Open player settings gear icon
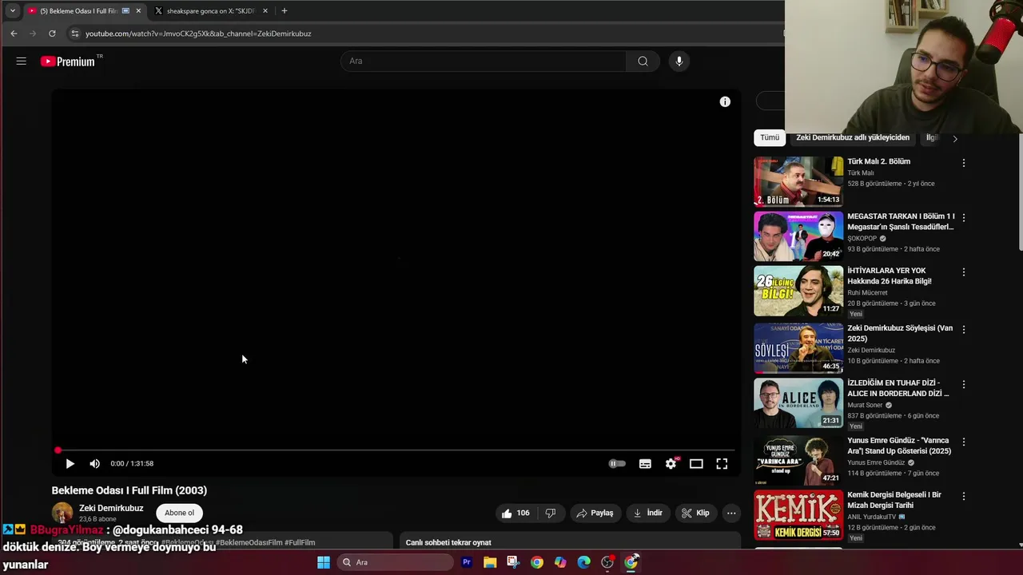 click(x=671, y=464)
